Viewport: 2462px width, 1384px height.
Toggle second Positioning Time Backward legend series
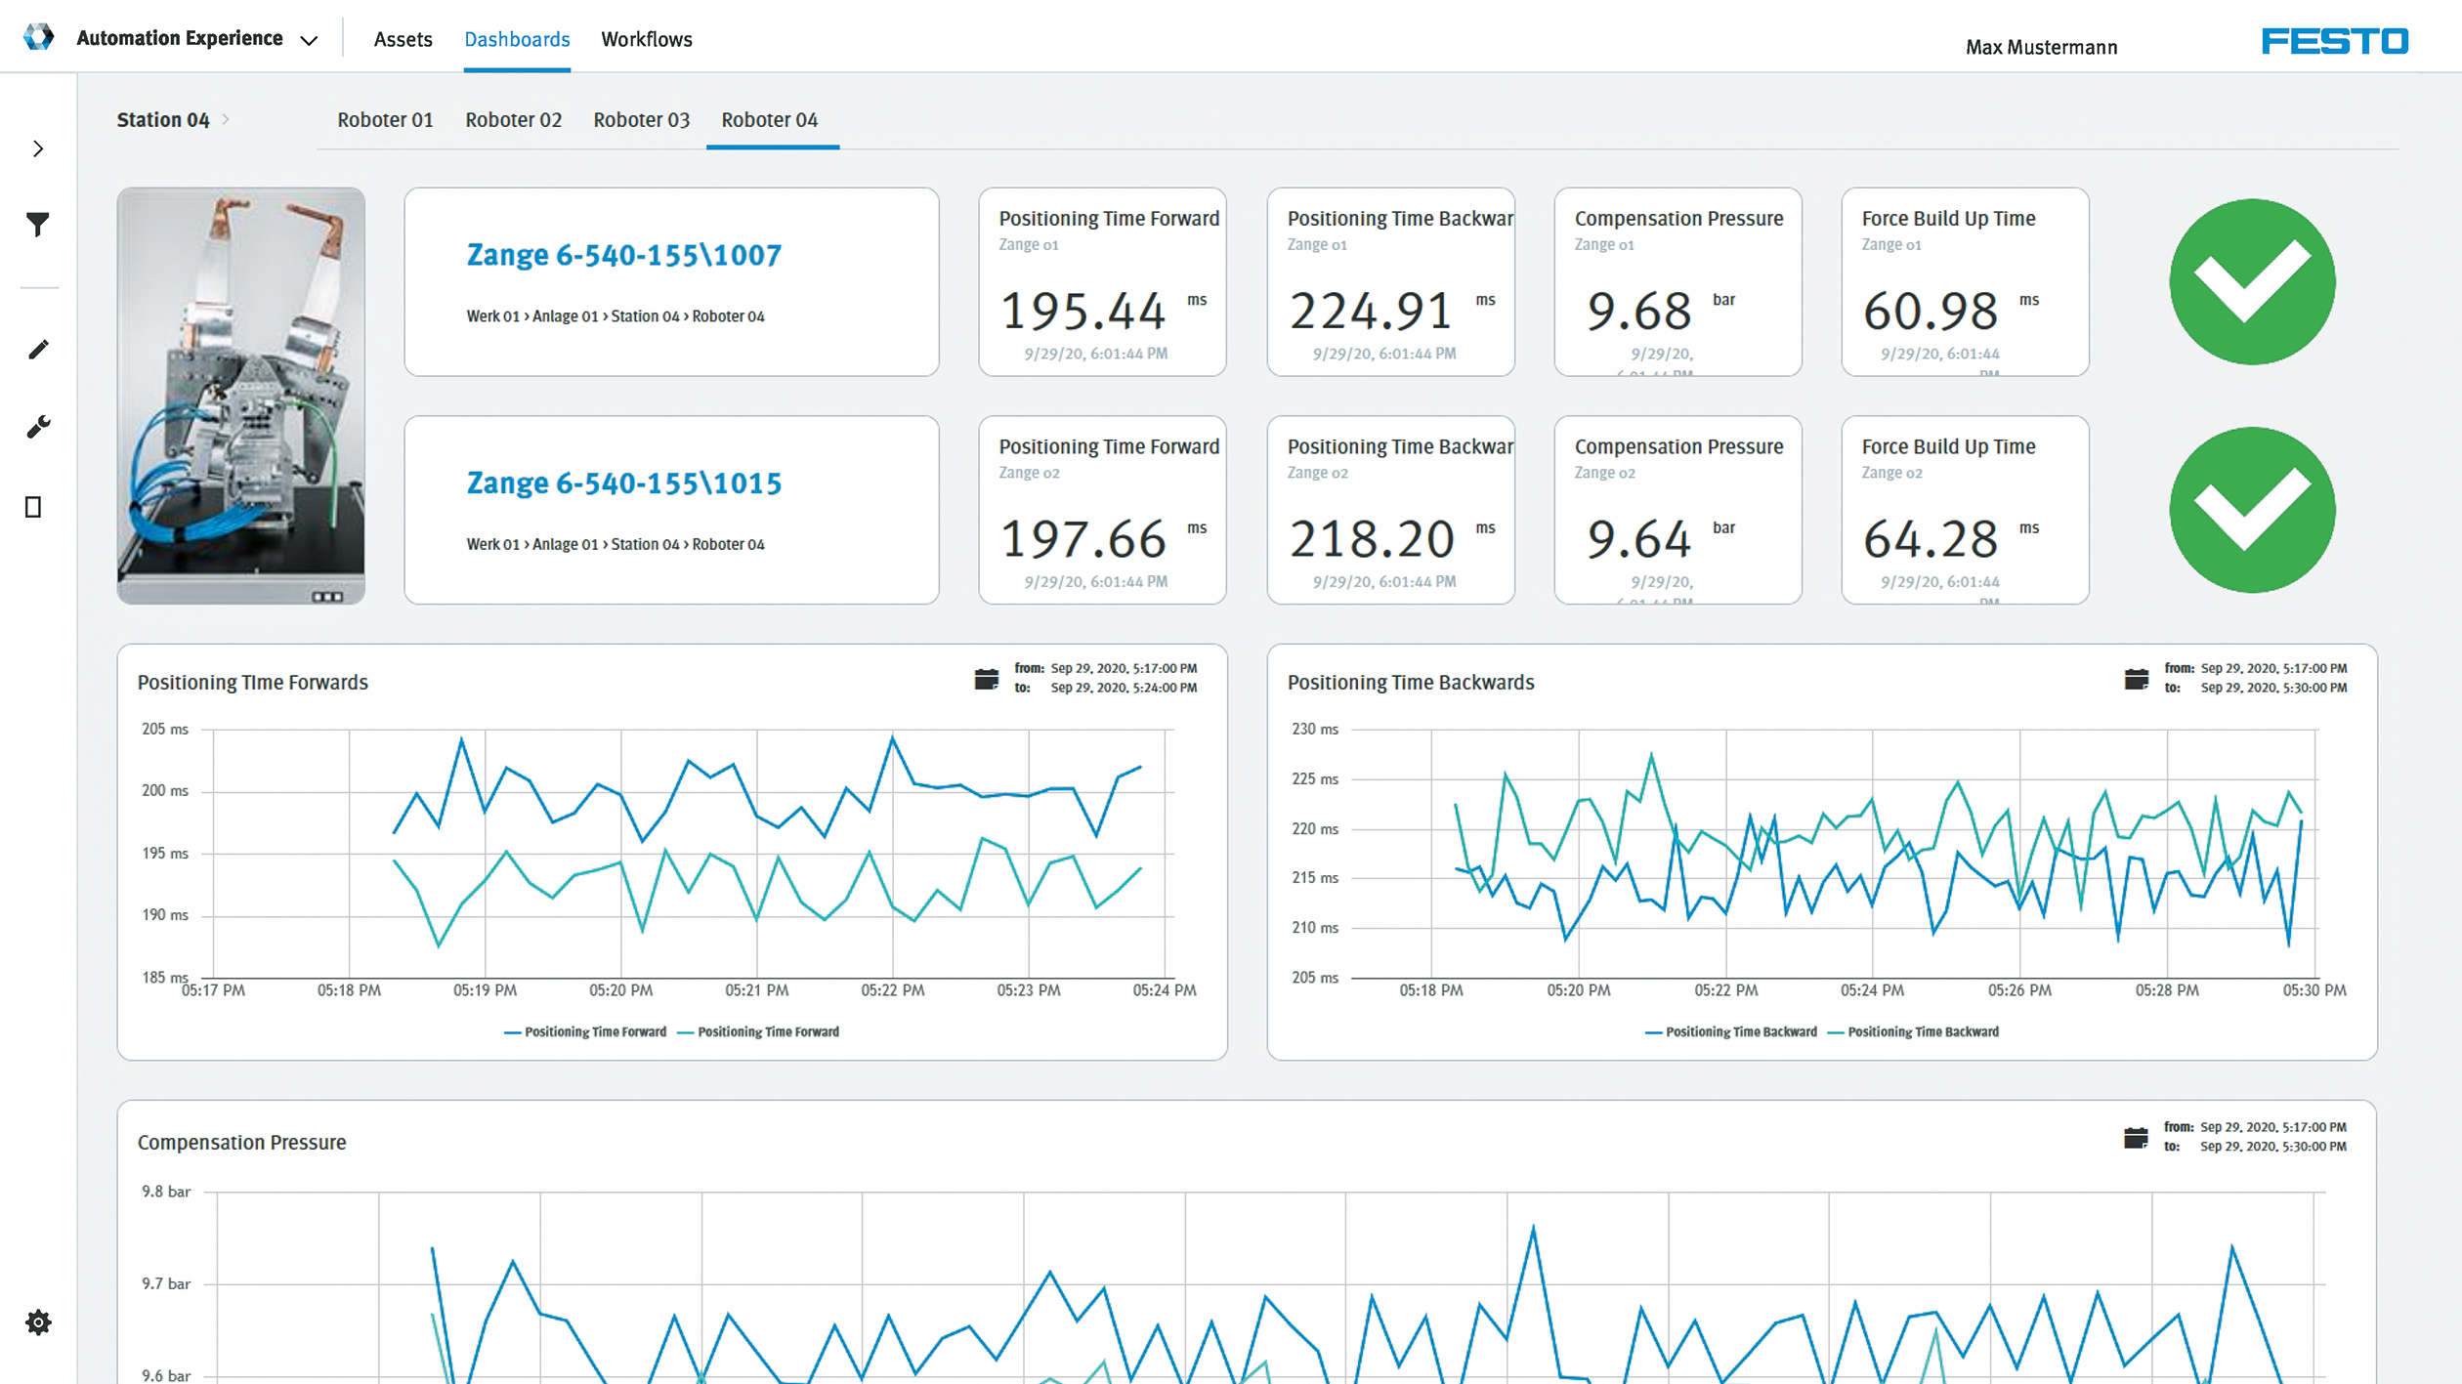[x=1912, y=1031]
